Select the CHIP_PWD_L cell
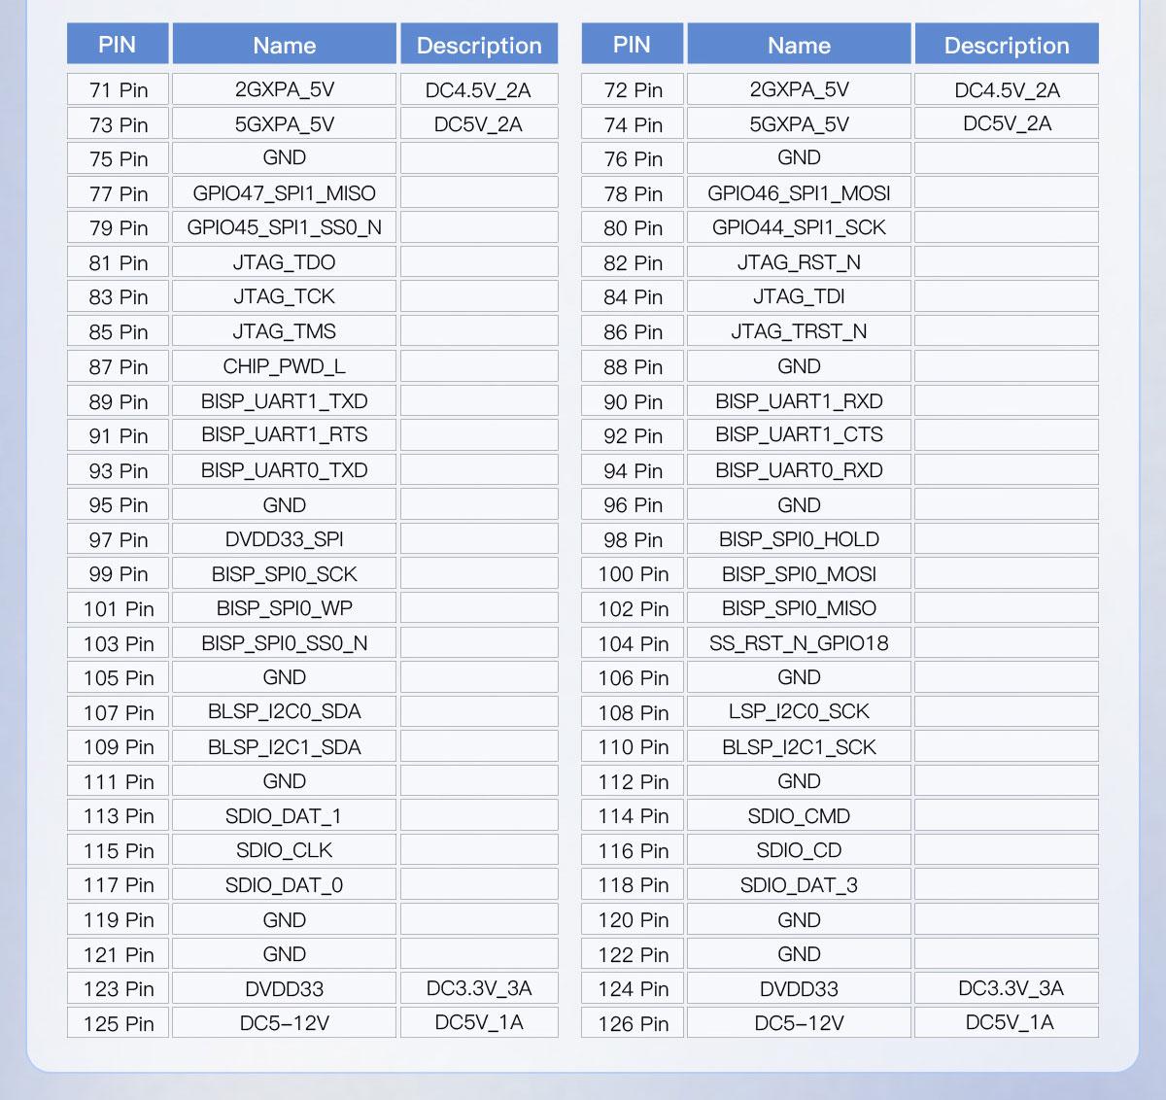The height and width of the screenshot is (1100, 1166). [284, 366]
